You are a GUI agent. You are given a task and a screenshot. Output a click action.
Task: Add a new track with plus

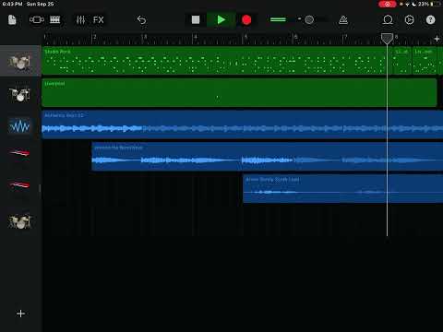click(20, 314)
